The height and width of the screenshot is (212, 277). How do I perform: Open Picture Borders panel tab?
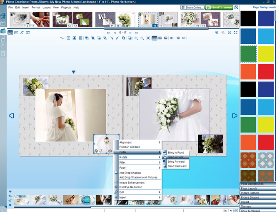pyautogui.click(x=258, y=193)
